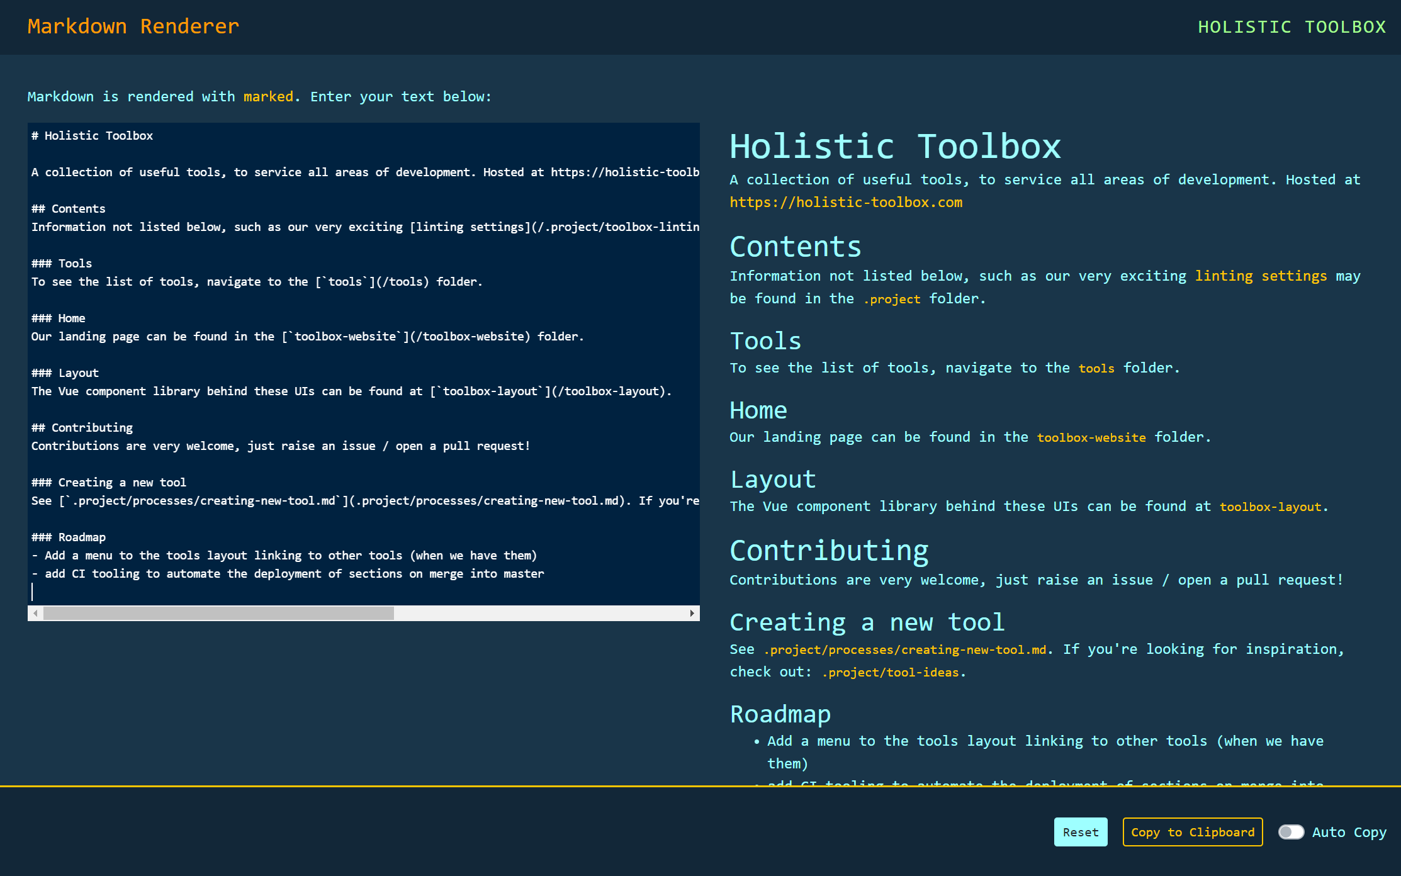Toggle the Auto Copy switch
Screen dimensions: 1401x876
1291,832
